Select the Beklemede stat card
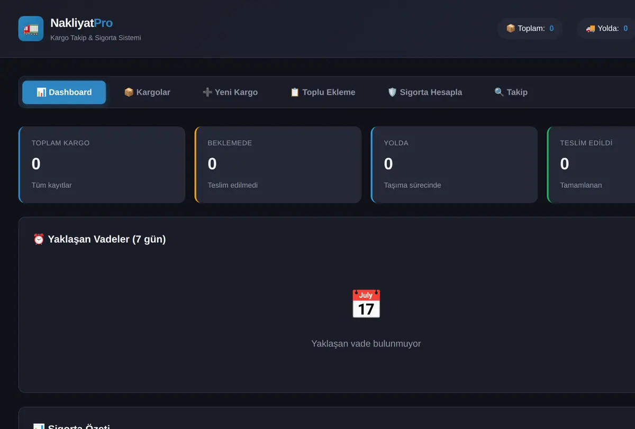Image resolution: width=635 pixels, height=429 pixels. [x=278, y=165]
